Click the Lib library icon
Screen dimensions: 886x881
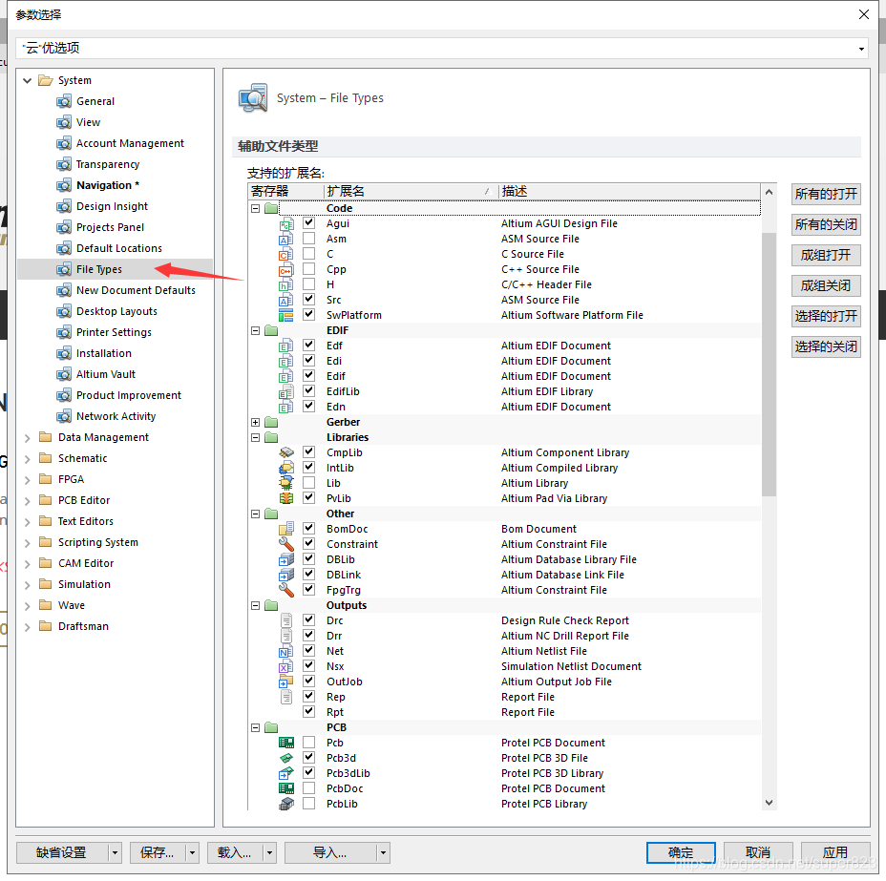[285, 483]
